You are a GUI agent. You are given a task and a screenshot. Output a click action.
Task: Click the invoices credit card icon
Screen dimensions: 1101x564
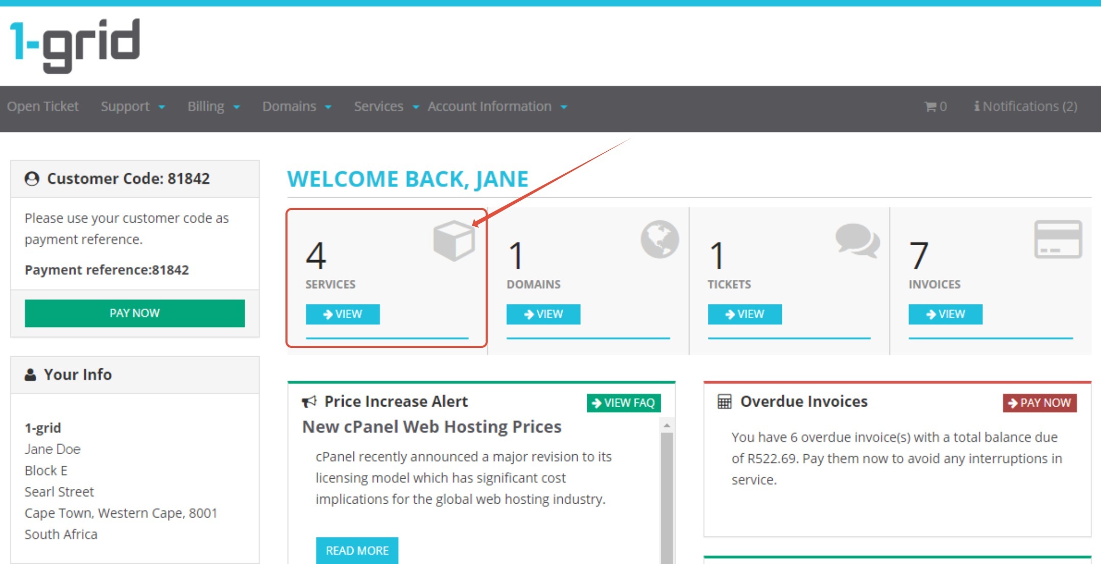[x=1058, y=239]
